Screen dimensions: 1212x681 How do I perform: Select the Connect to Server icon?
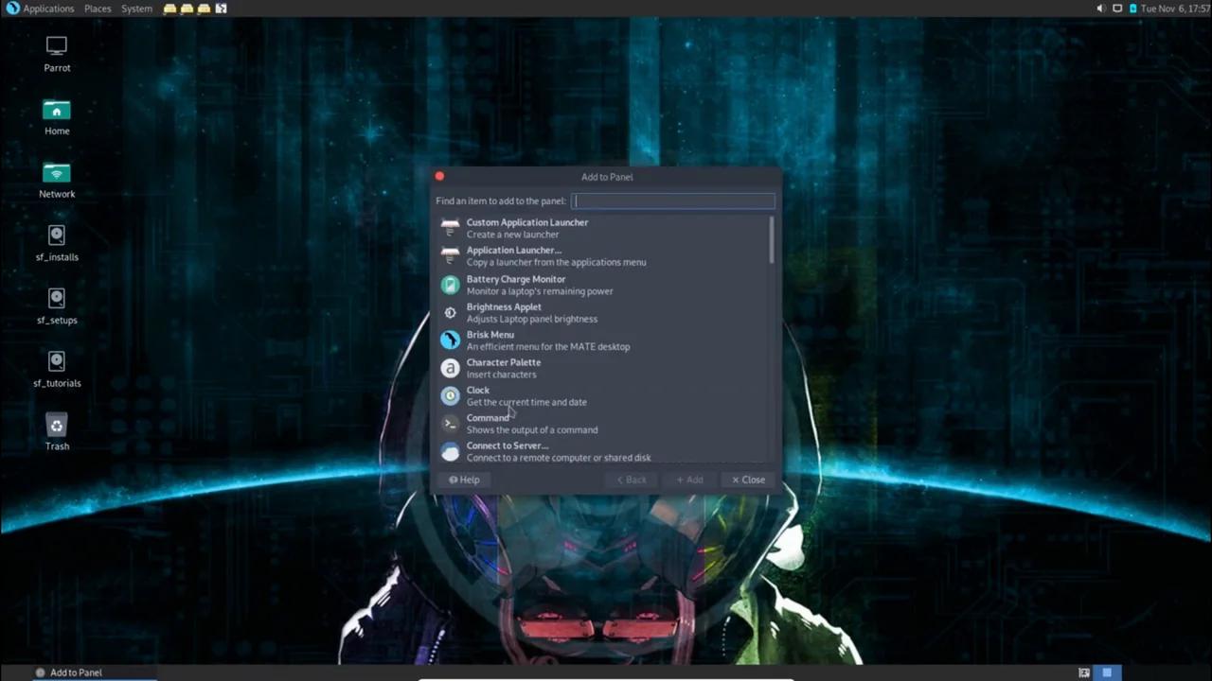[450, 451]
